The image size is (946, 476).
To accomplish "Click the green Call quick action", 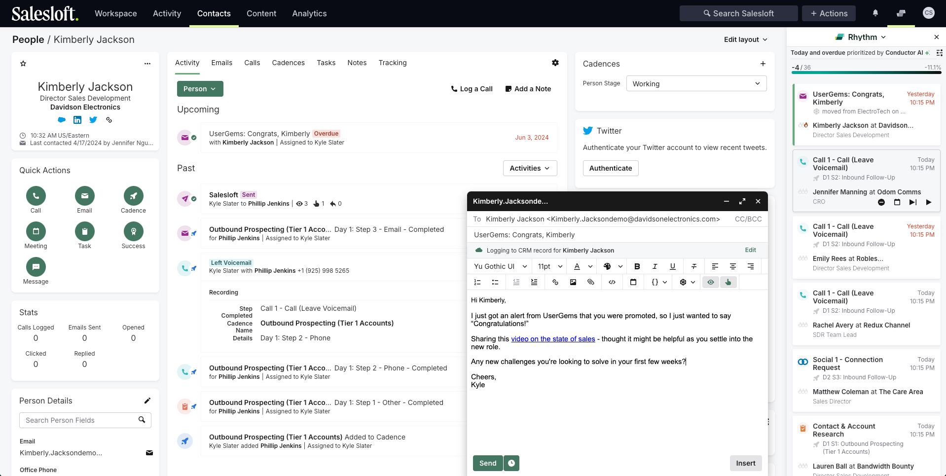I will pyautogui.click(x=36, y=196).
